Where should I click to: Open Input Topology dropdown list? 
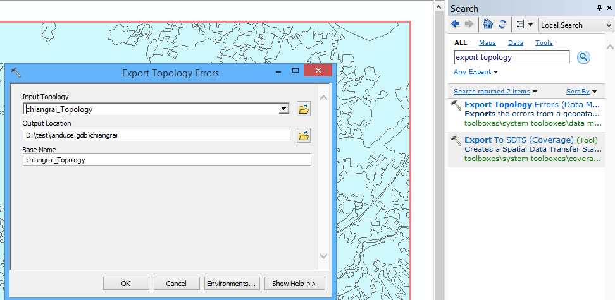(x=283, y=109)
